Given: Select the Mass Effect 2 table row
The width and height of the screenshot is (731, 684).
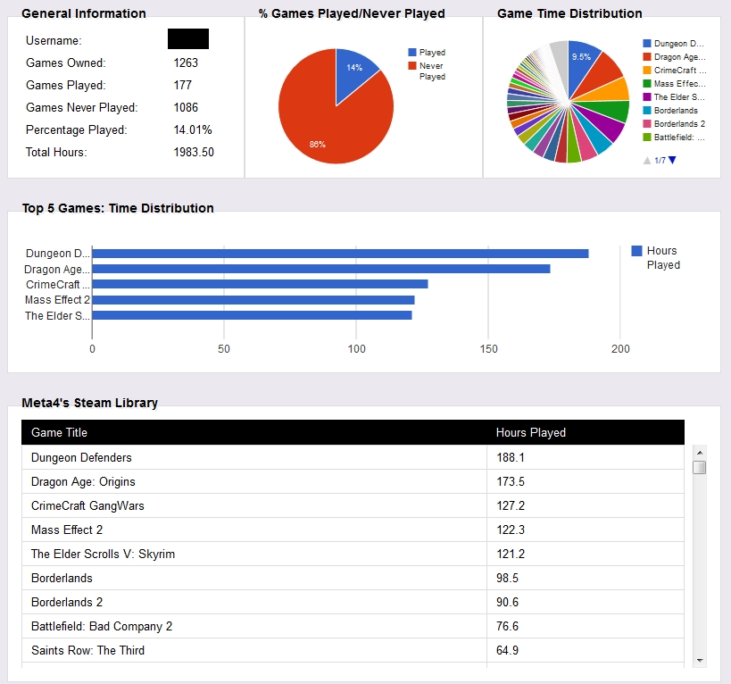Looking at the screenshot, I should [353, 530].
